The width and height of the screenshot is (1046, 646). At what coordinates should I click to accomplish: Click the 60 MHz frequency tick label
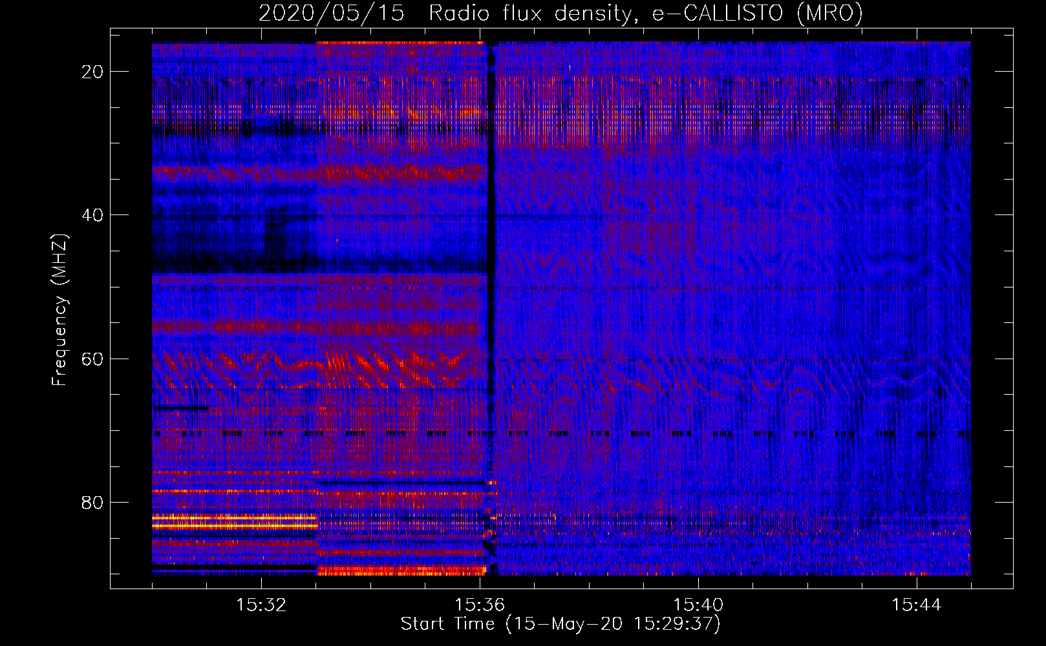tap(93, 359)
